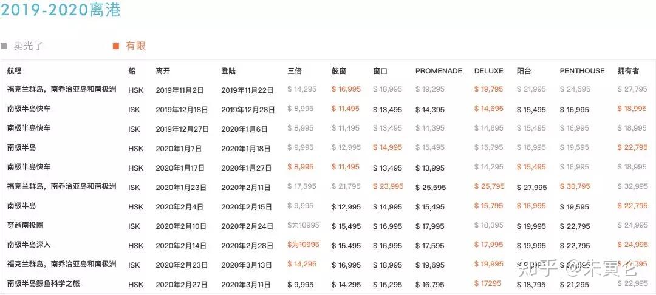Click the 离开 column header

[163, 71]
